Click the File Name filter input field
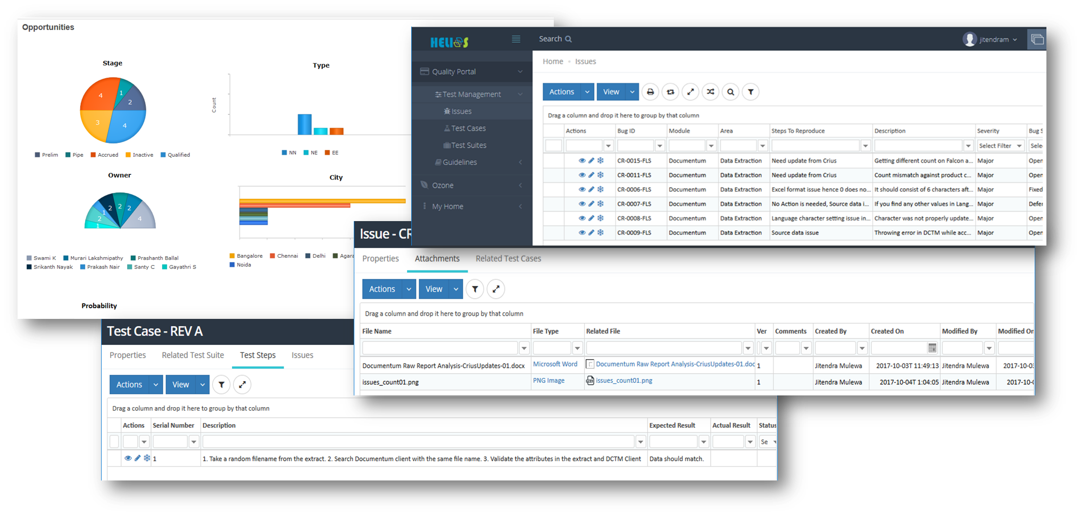The width and height of the screenshot is (1081, 515). click(439, 348)
